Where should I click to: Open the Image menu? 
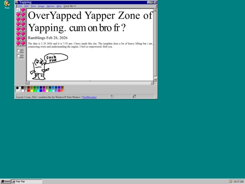pyautogui.click(x=41, y=6)
